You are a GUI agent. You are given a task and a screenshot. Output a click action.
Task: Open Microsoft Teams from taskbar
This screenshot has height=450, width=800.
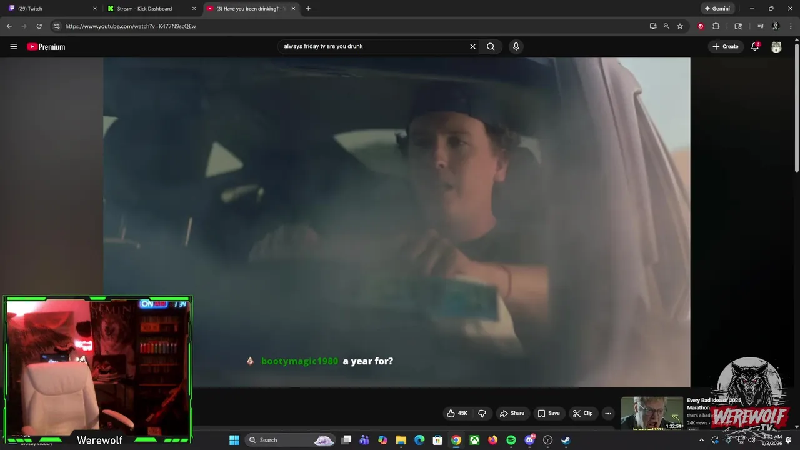364,440
